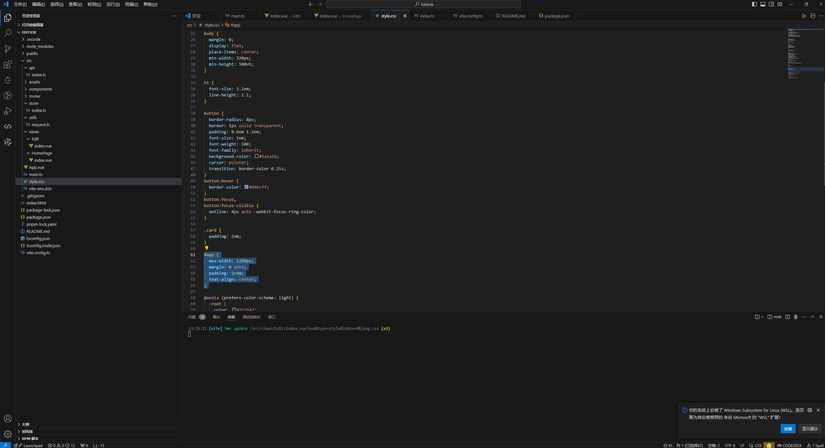The image size is (825, 448).
Task: Maximize the terminal panel size
Action: coord(813,317)
